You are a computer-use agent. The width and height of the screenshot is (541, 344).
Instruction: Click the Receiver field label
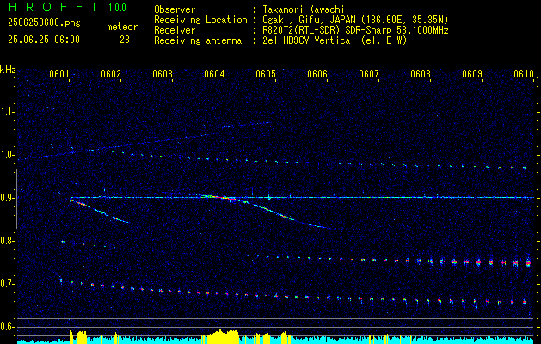(175, 30)
